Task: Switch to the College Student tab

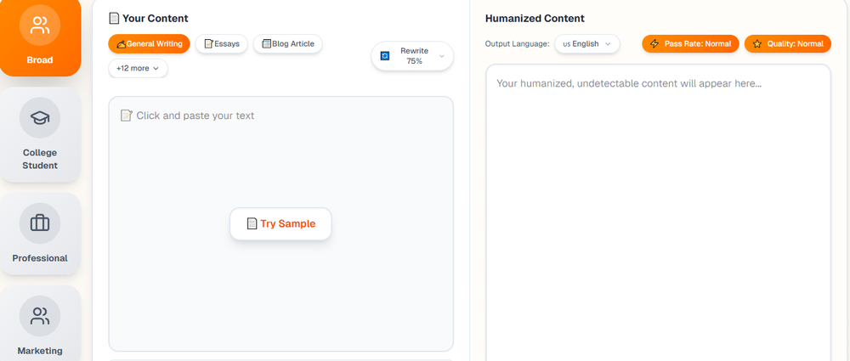Action: click(x=40, y=159)
